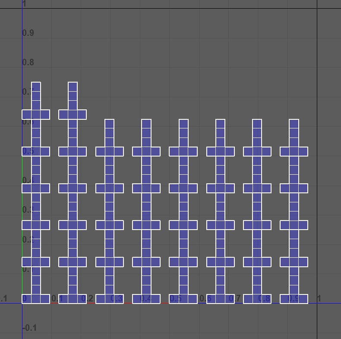Click the 0.6 label on horizontal axis

click(205, 298)
